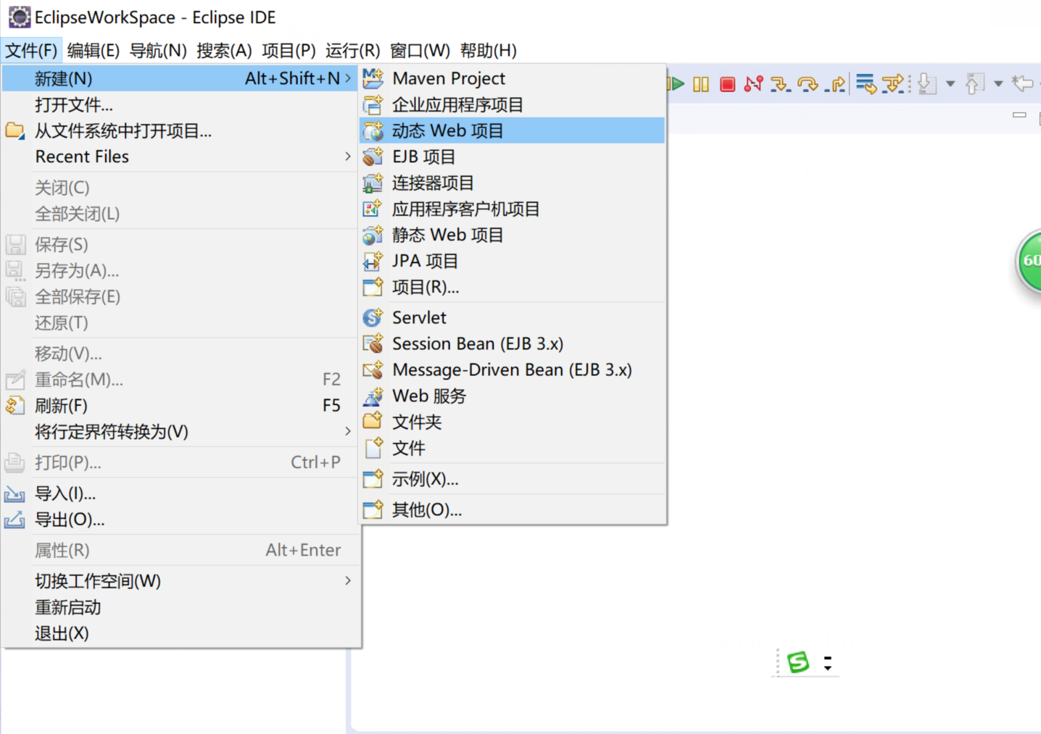1041x734 pixels.
Task: Click the red Terminate stop icon
Action: coord(727,84)
